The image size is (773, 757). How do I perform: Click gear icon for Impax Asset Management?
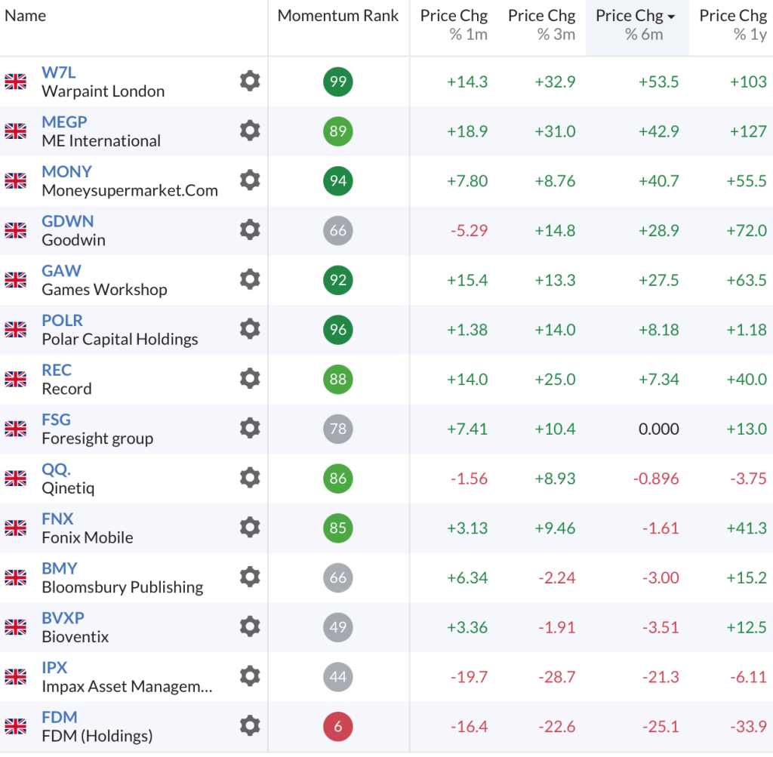250,676
